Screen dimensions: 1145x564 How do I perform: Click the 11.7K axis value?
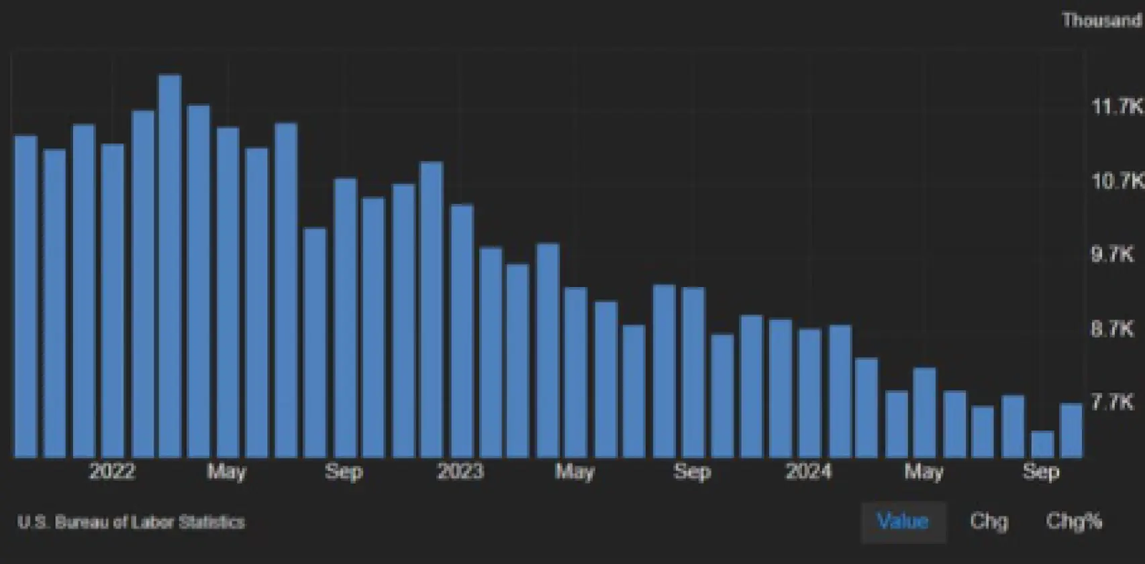(x=1117, y=107)
